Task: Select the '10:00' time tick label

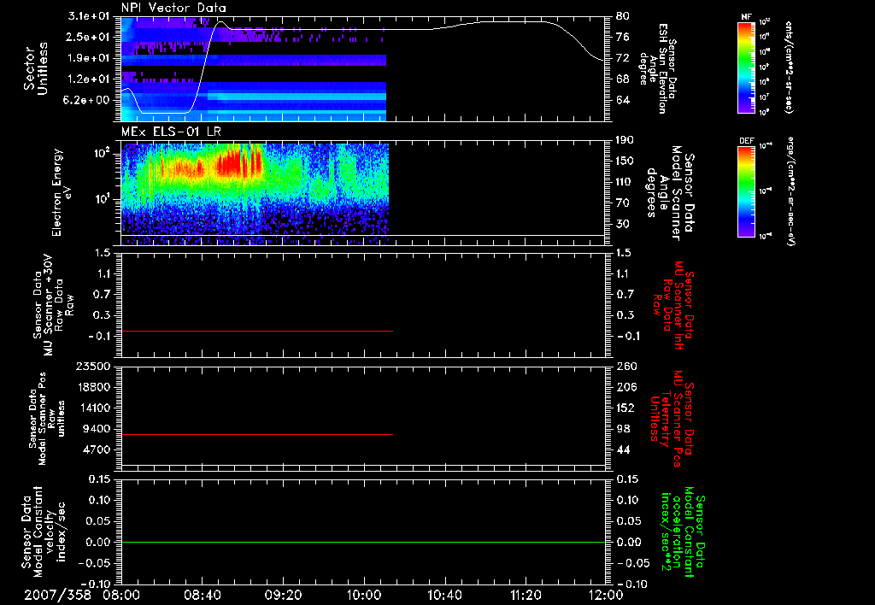Action: [364, 595]
